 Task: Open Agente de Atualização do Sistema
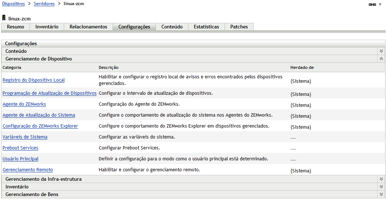pyautogui.click(x=39, y=115)
